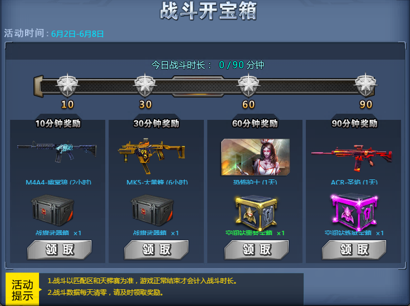
Task: Select the blue M4A4 rifle icon
Action: [57, 152]
